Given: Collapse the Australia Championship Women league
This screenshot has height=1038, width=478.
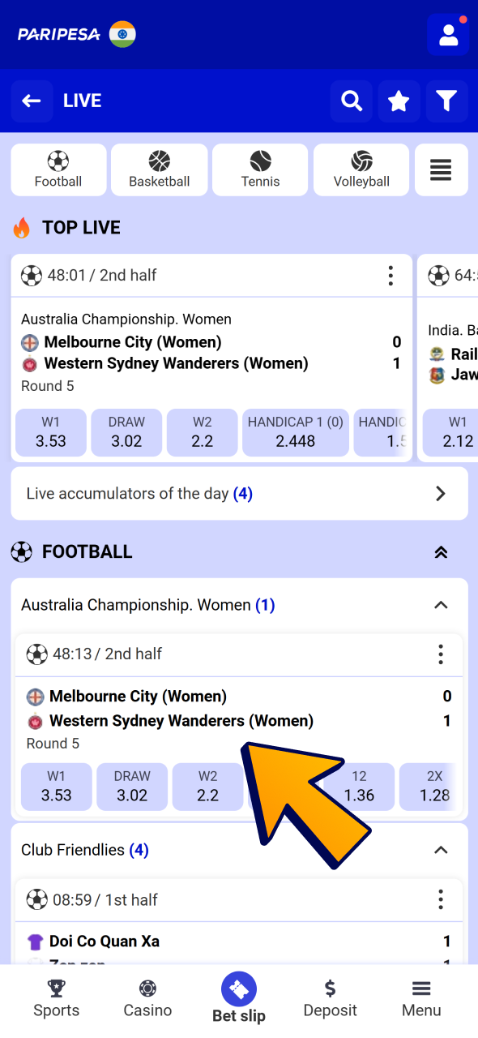Looking at the screenshot, I should tap(441, 605).
